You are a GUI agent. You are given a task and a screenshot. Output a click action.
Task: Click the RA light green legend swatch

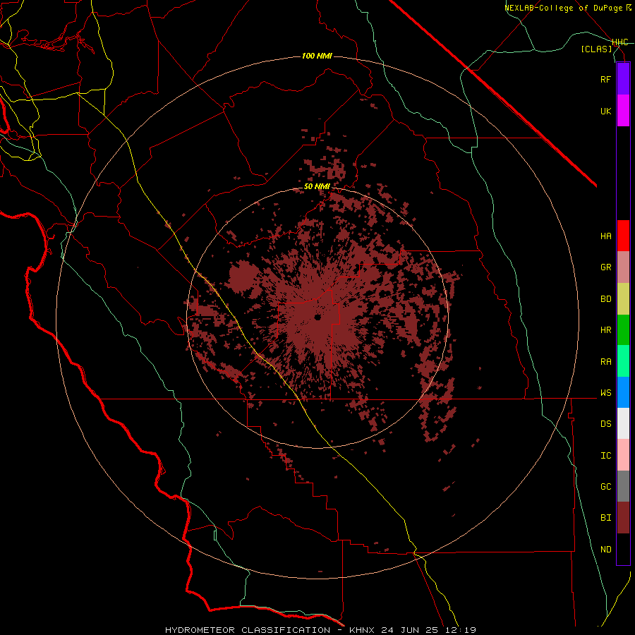(x=623, y=361)
